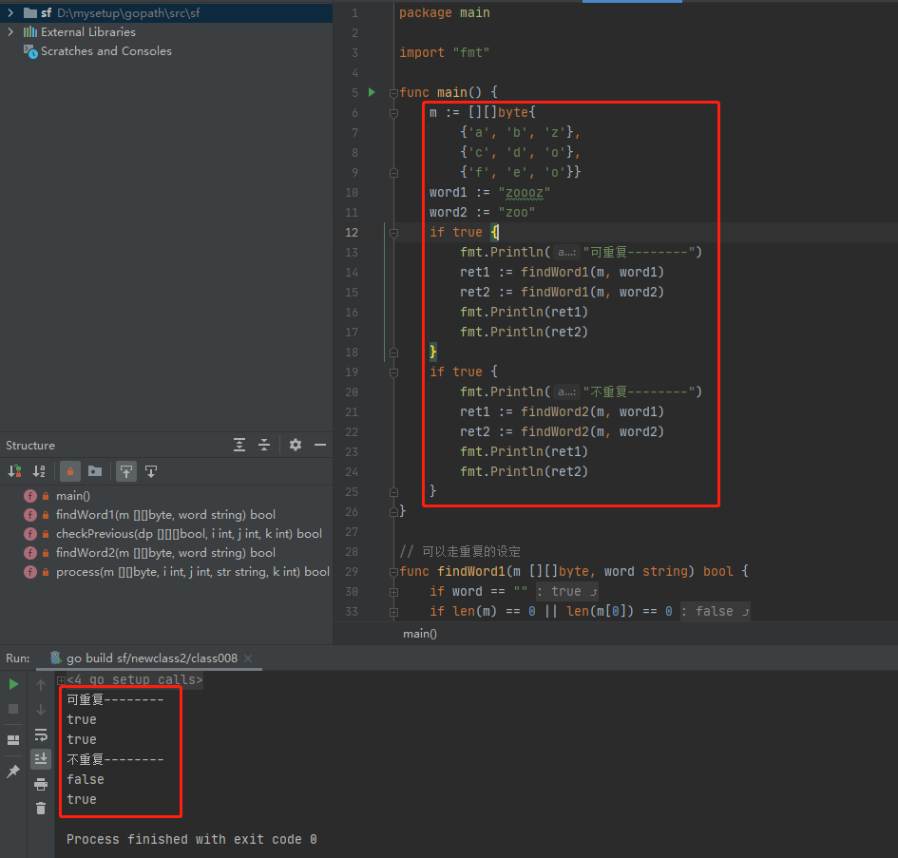Expand the sf project folder
The width and height of the screenshot is (898, 858).
(10, 12)
